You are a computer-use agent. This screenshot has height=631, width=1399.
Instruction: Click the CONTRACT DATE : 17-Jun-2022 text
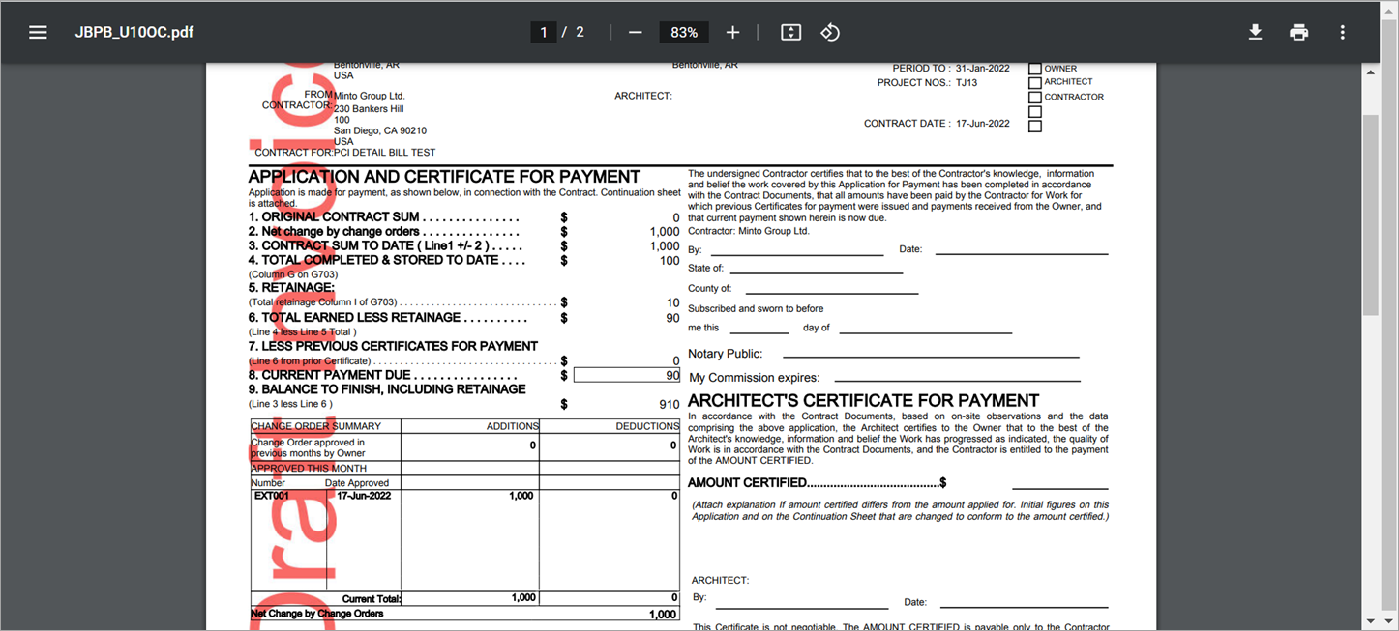[937, 124]
